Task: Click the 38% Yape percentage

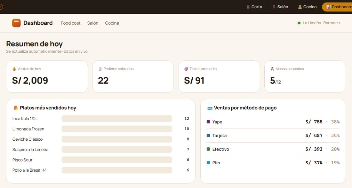Action: [335, 122]
